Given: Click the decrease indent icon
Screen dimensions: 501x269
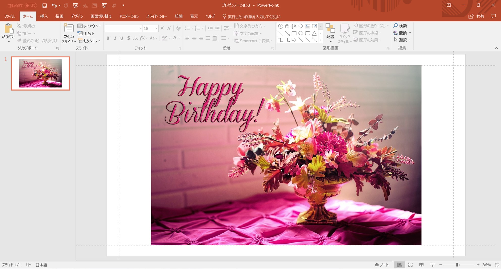Looking at the screenshot, I should tap(210, 28).
